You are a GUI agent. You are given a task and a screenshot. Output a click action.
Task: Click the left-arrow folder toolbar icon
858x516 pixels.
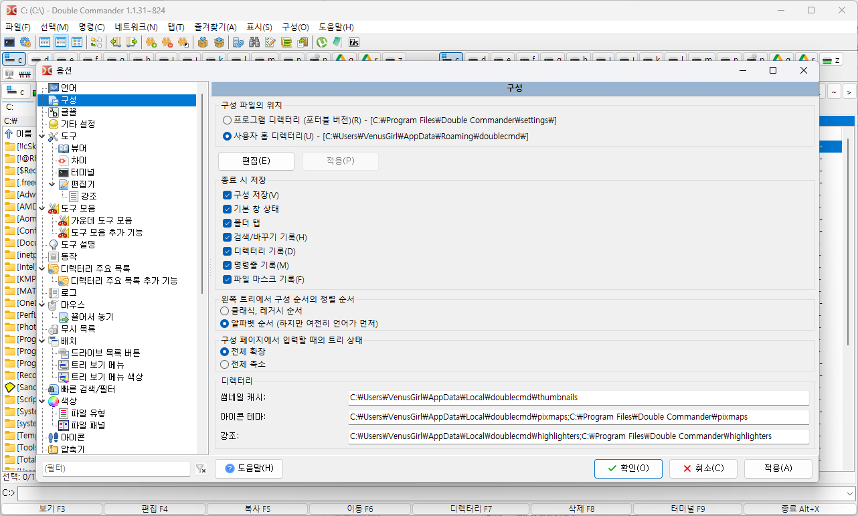tap(116, 42)
